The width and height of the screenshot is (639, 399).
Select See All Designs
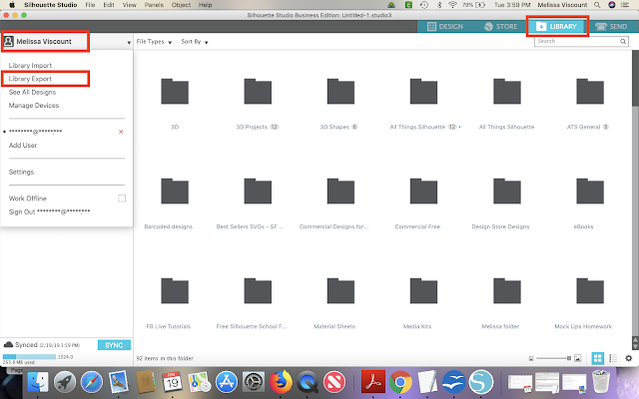click(x=32, y=92)
